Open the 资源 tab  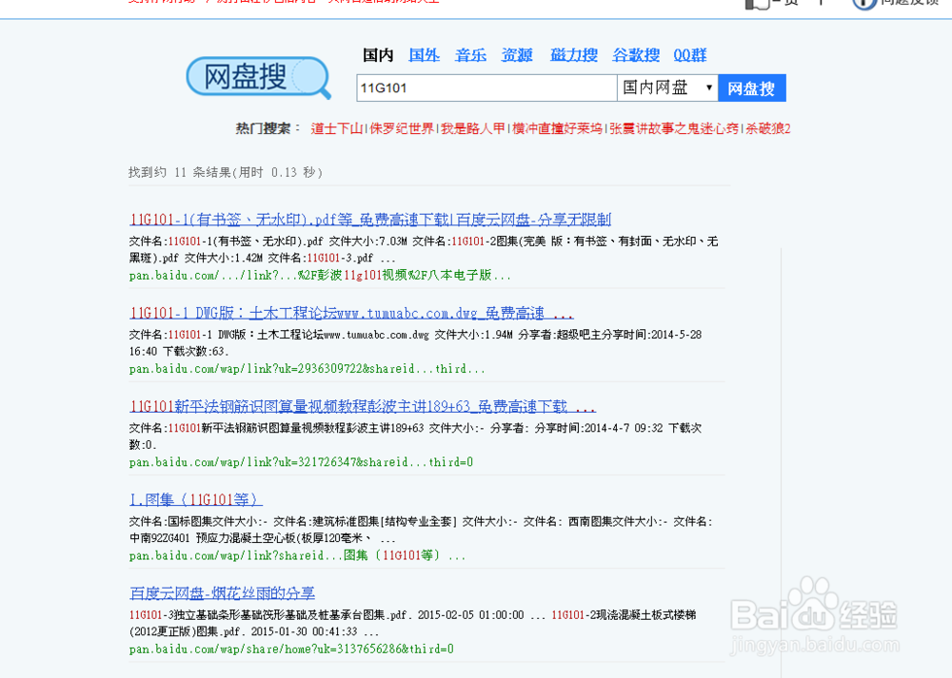(x=517, y=55)
